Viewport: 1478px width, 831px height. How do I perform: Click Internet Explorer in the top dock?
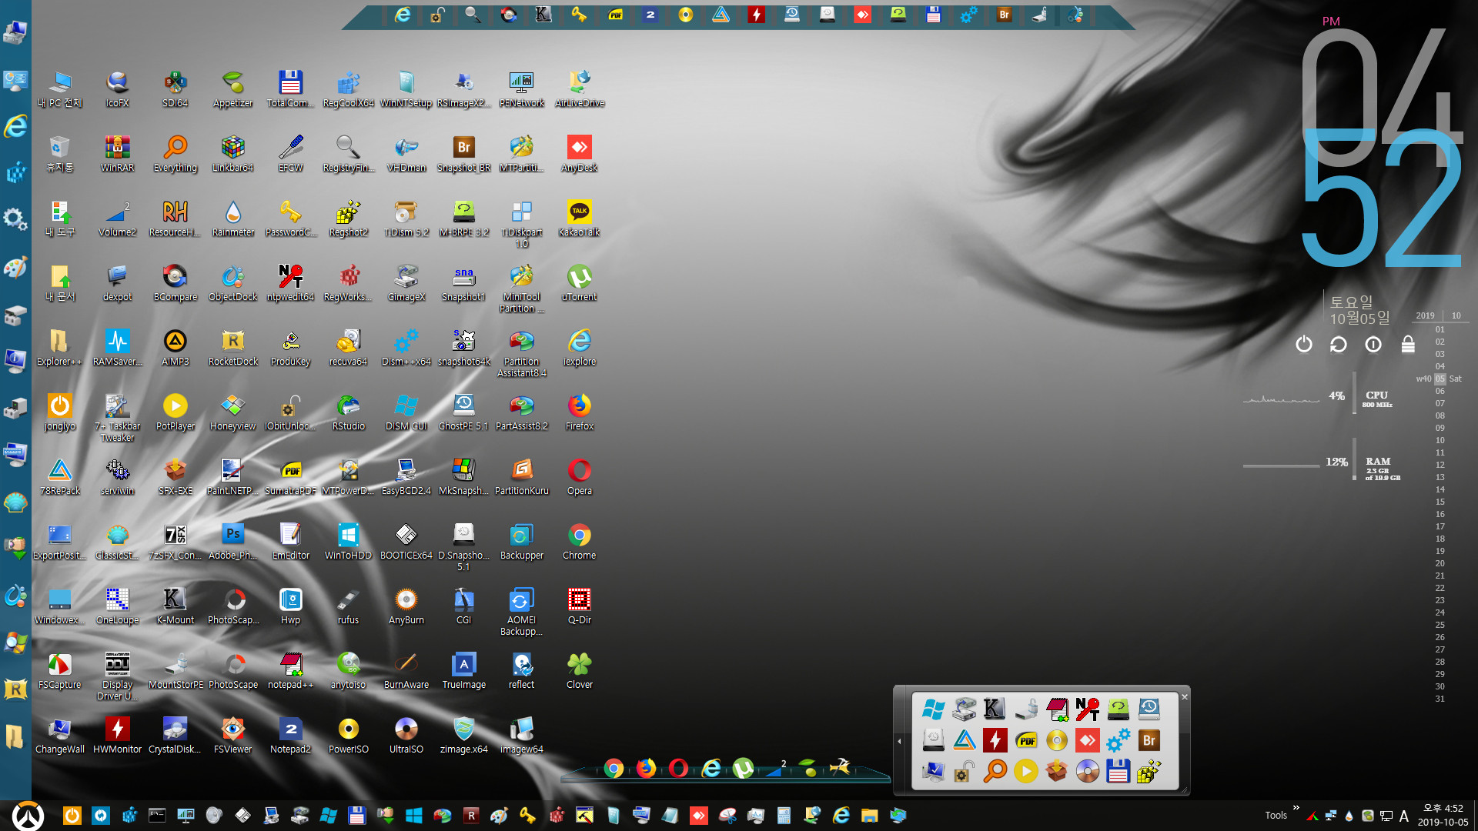[403, 15]
